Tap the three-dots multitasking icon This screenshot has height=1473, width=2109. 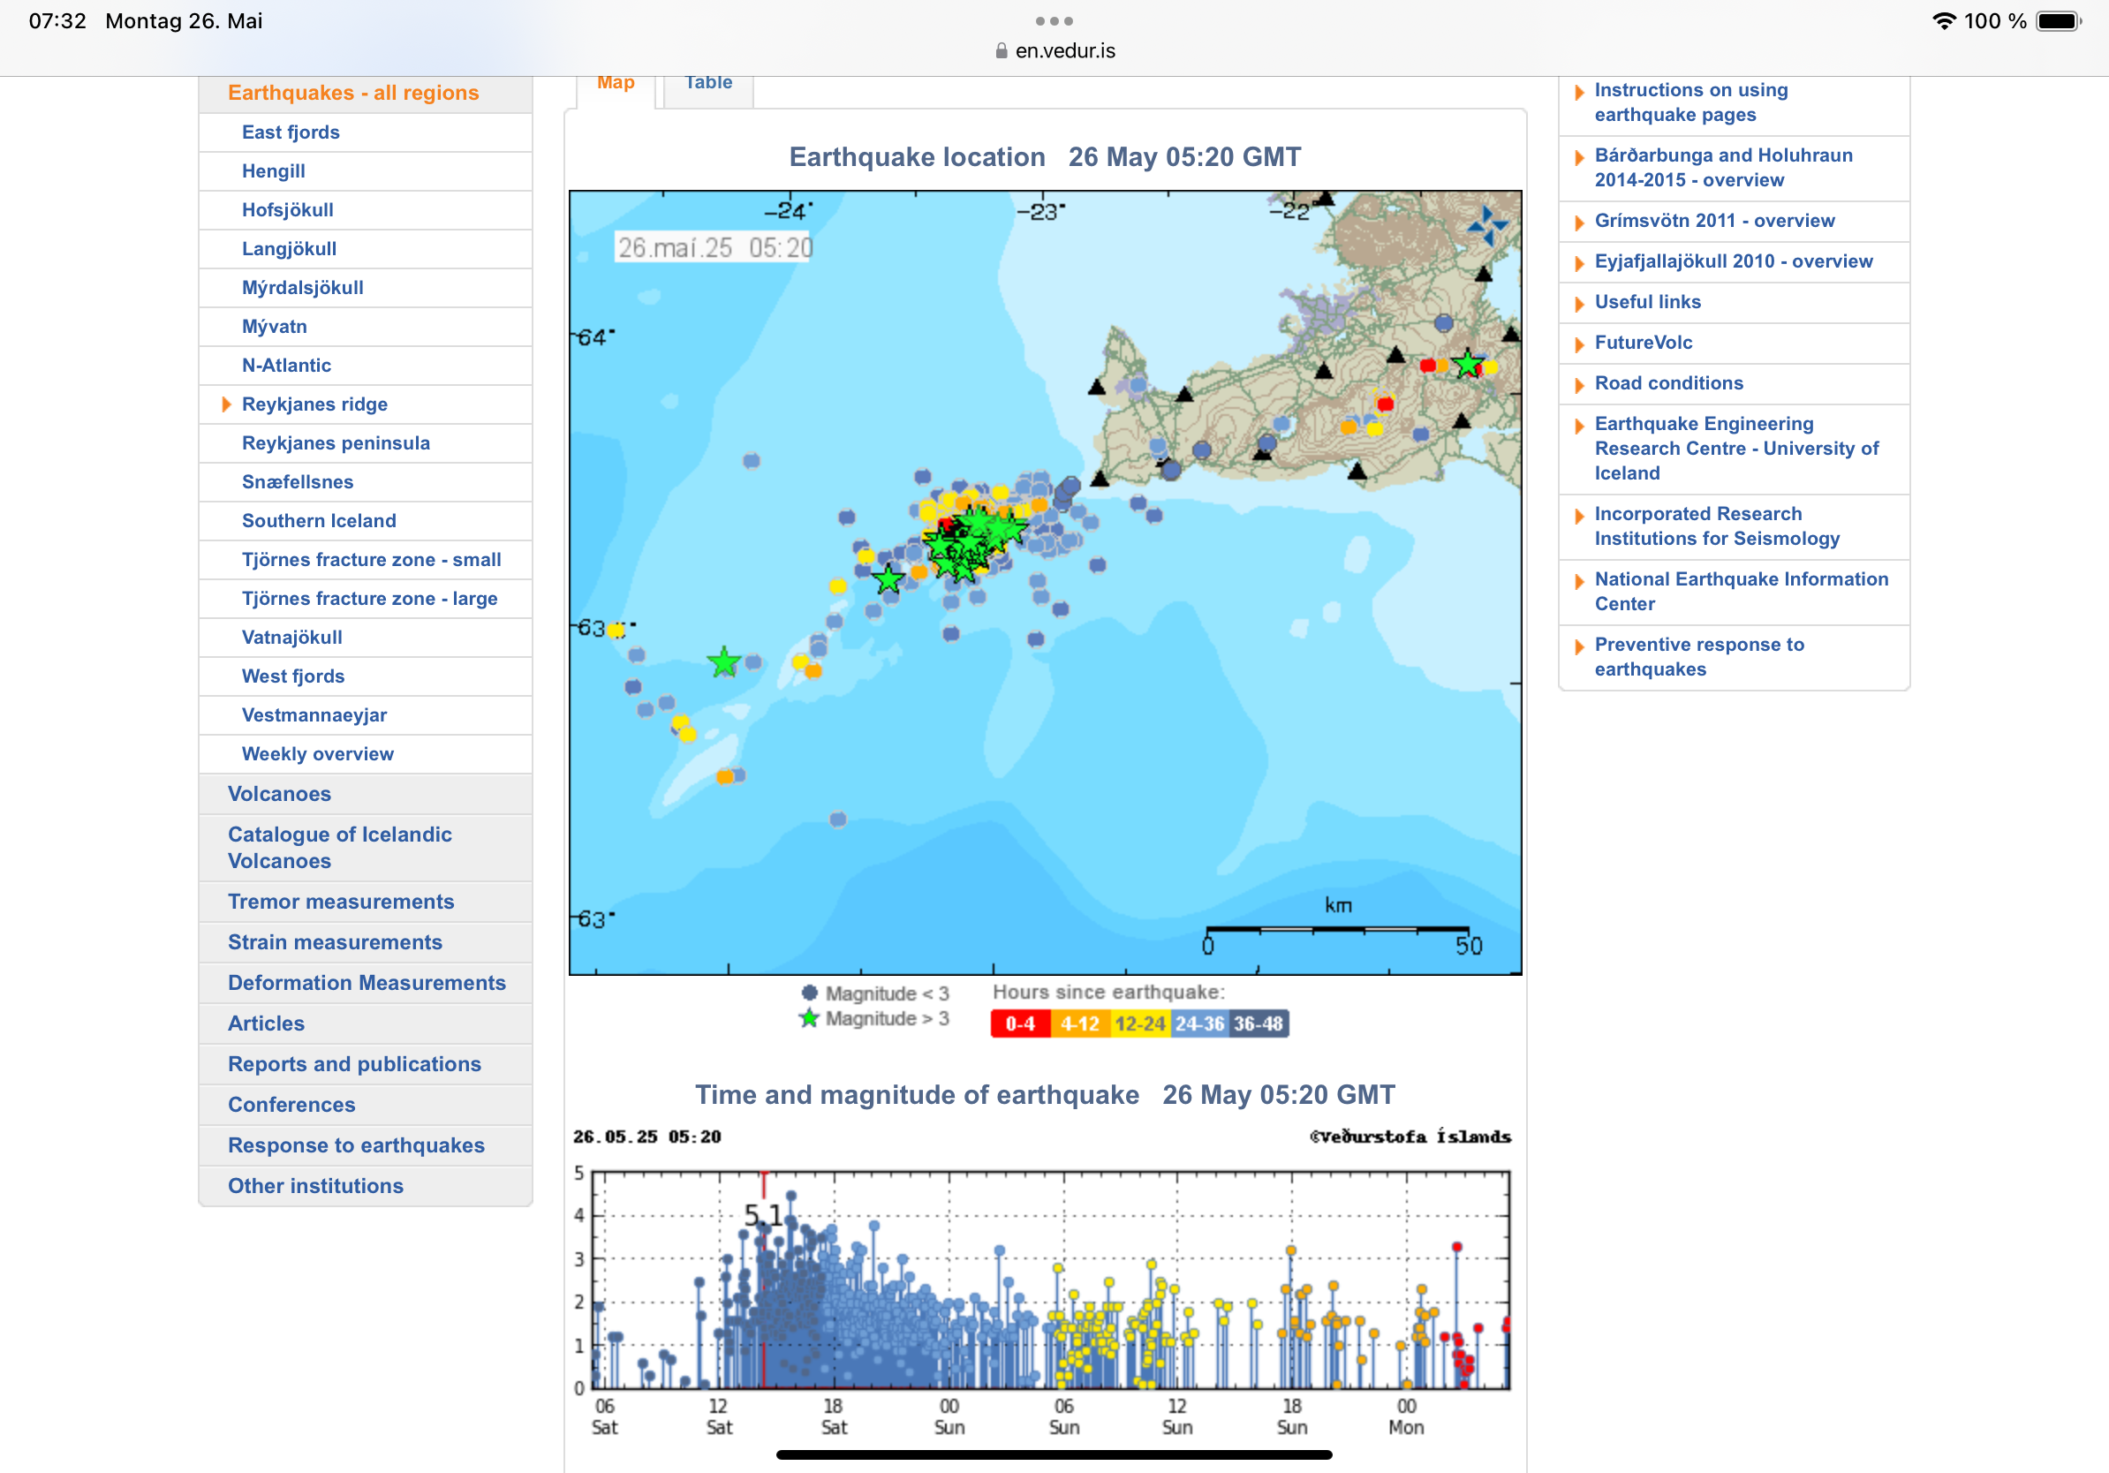1054,20
